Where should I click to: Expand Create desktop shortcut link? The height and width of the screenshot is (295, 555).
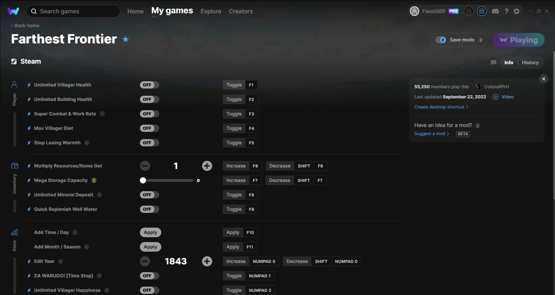point(441,107)
